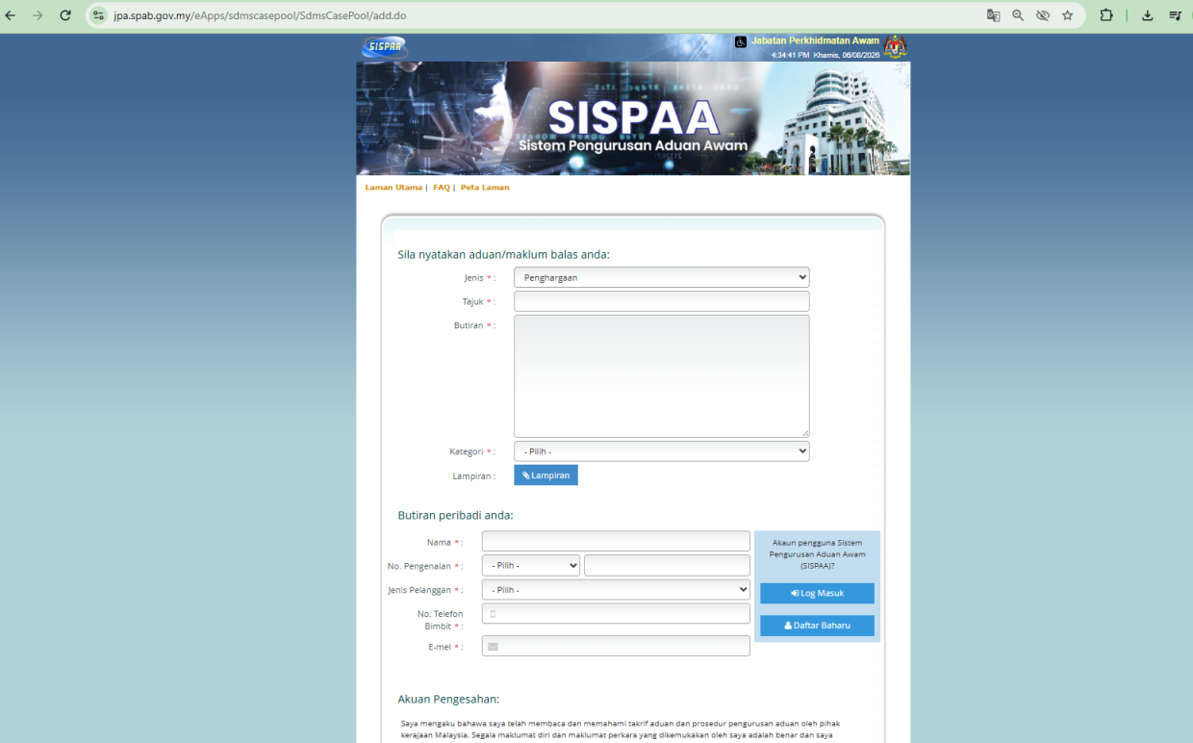Click the 'Sila nyatakan aduan/maklum balas anda:' heading

[503, 255]
